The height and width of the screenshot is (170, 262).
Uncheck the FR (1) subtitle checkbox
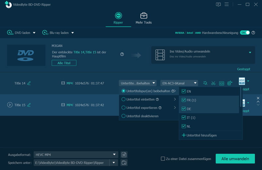pyautogui.click(x=184, y=100)
